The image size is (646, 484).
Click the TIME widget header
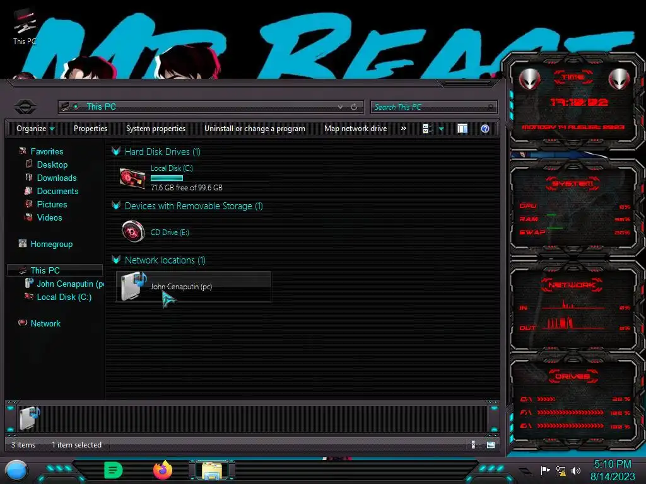coord(573,76)
